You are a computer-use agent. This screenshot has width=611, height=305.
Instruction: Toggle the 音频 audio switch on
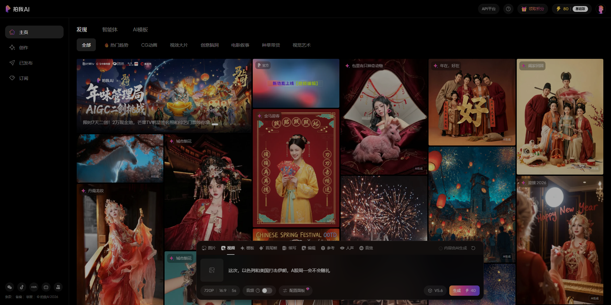267,291
